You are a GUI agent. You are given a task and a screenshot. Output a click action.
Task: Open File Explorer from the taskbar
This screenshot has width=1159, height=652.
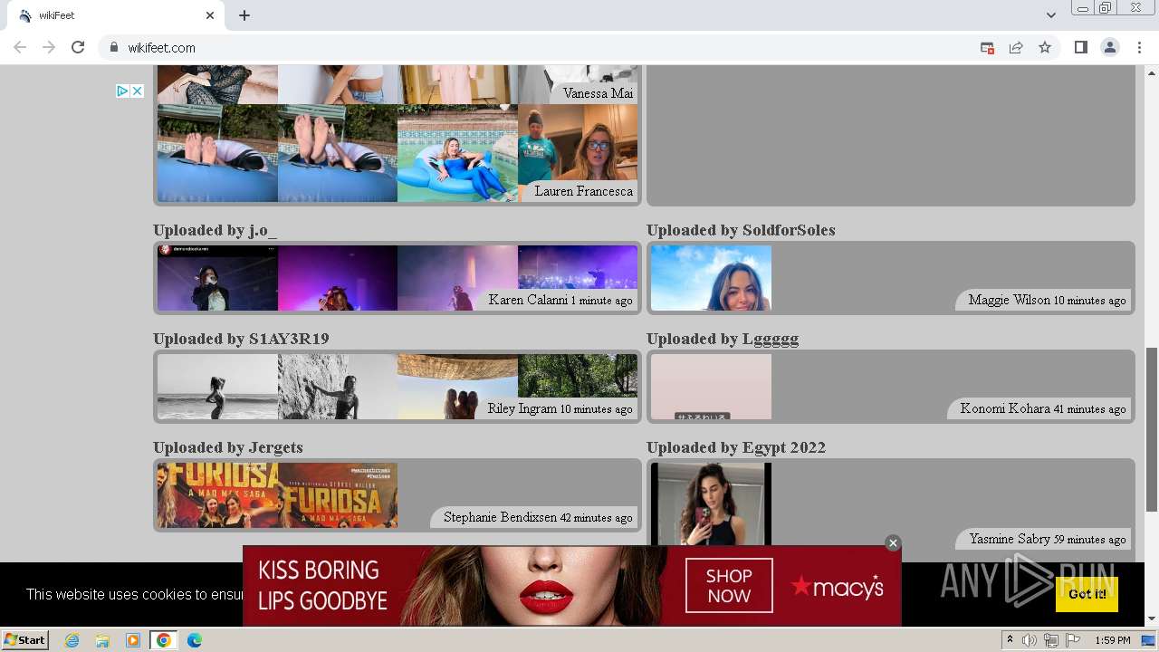102,640
